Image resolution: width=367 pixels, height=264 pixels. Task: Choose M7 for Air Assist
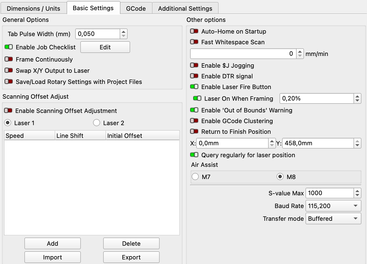(195, 176)
